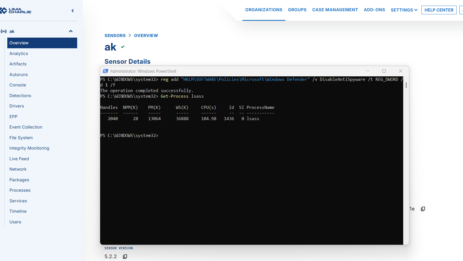
Task: Click the green online checkmark beside ak
Action: click(x=123, y=47)
